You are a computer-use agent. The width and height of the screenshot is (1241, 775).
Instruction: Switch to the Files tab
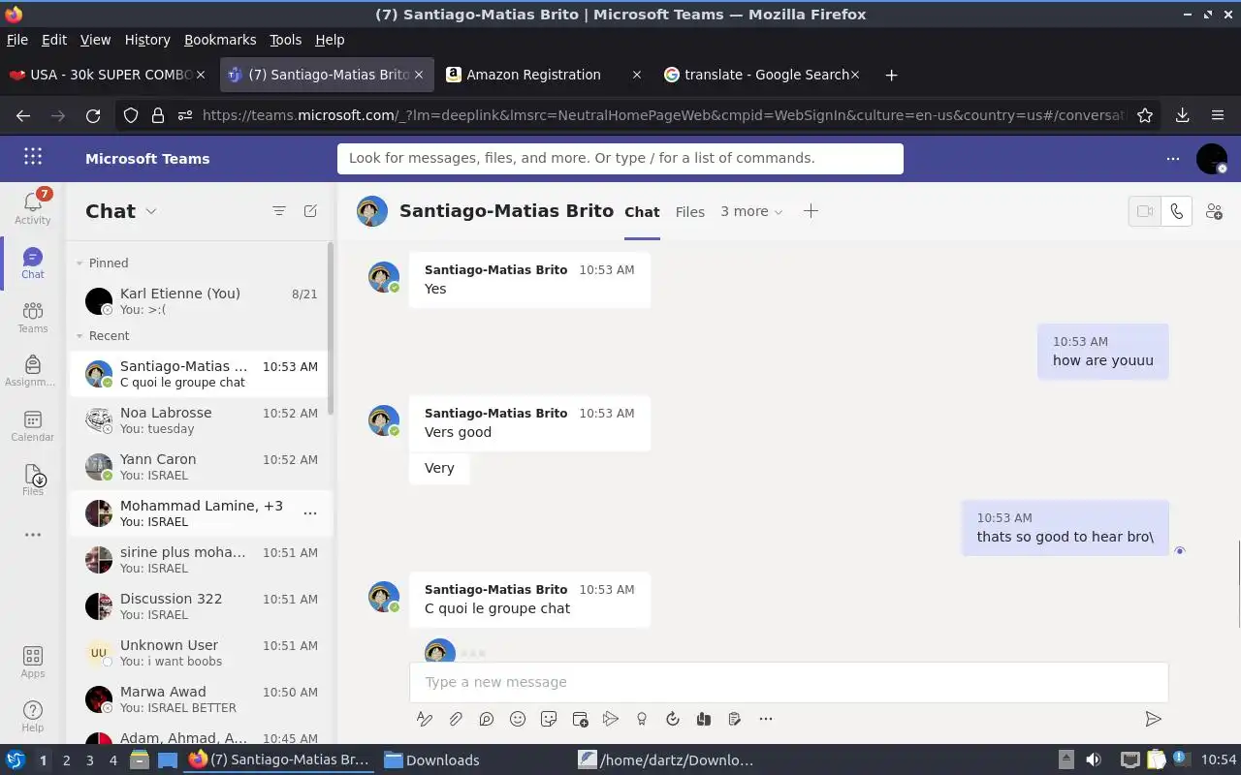pyautogui.click(x=689, y=211)
